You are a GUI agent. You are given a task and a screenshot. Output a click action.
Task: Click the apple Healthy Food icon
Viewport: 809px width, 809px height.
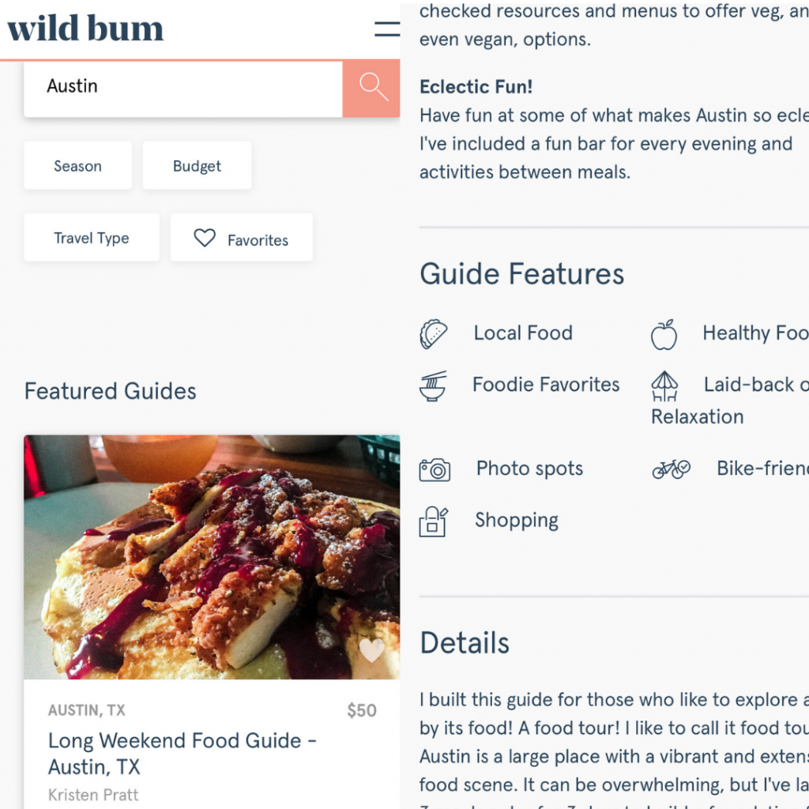(664, 335)
